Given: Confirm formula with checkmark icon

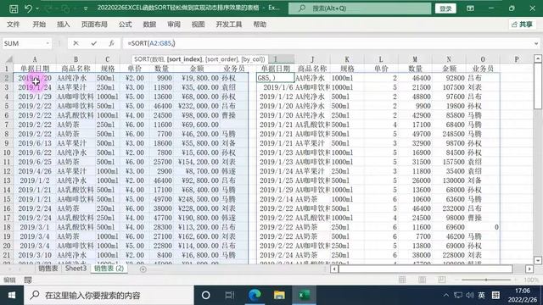Looking at the screenshot, I should [x=93, y=43].
